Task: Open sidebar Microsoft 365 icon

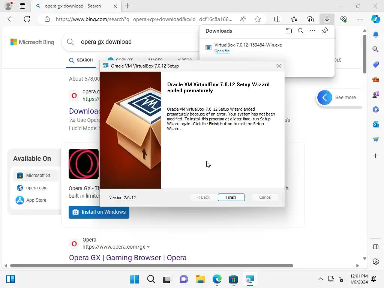Action: 376,109
